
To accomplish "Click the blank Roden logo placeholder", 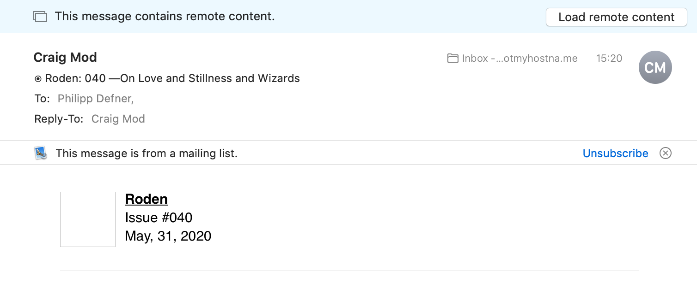I will tap(88, 219).
